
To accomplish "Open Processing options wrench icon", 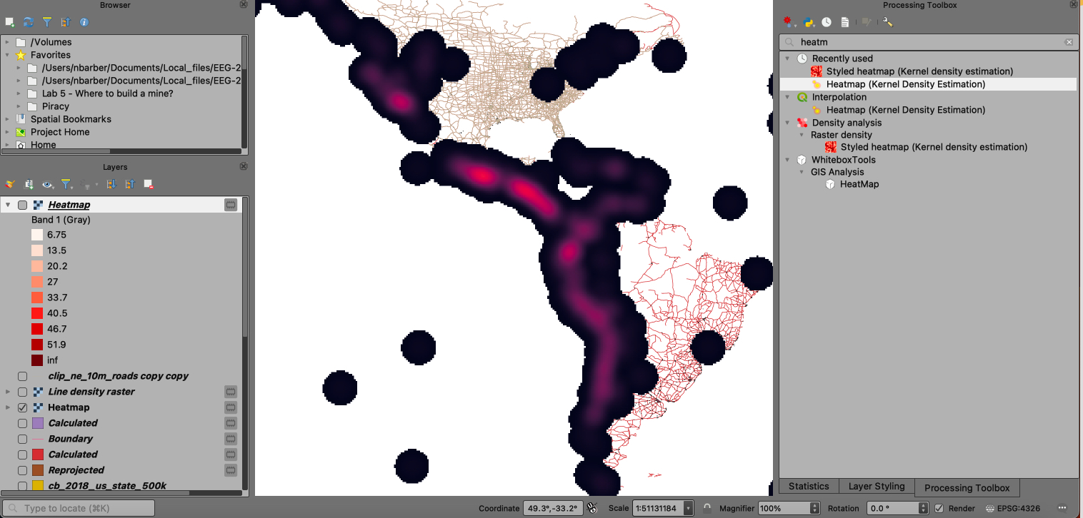I will coord(888,23).
